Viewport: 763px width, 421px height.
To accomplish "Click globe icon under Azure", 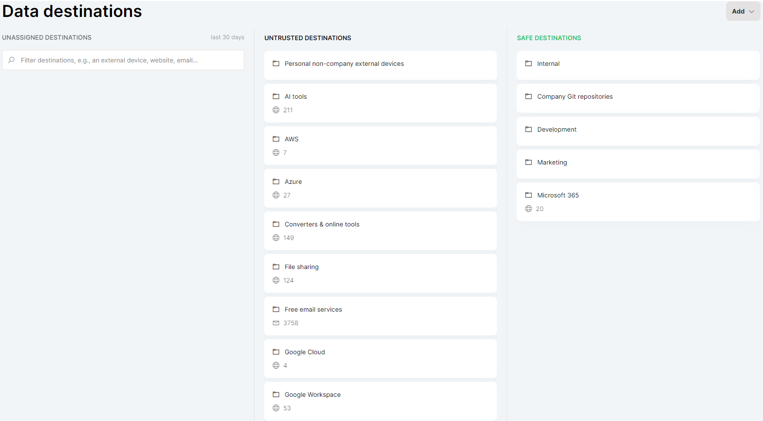I will tap(276, 195).
